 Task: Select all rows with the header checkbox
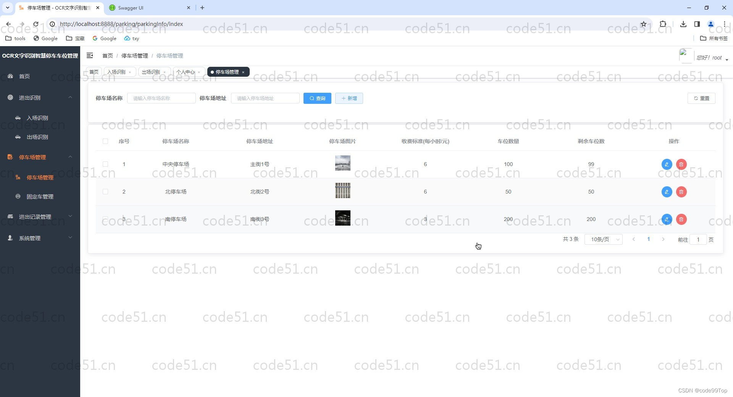[105, 141]
